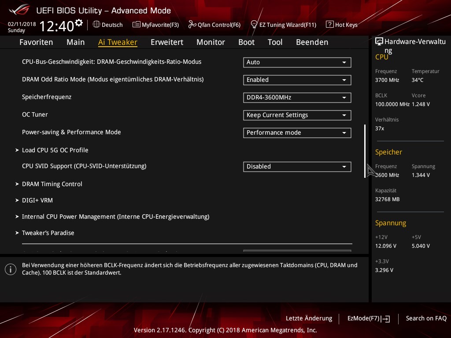Screen dimensions: 451x338
Task: Click the Speicher section heading
Action: coord(388,152)
